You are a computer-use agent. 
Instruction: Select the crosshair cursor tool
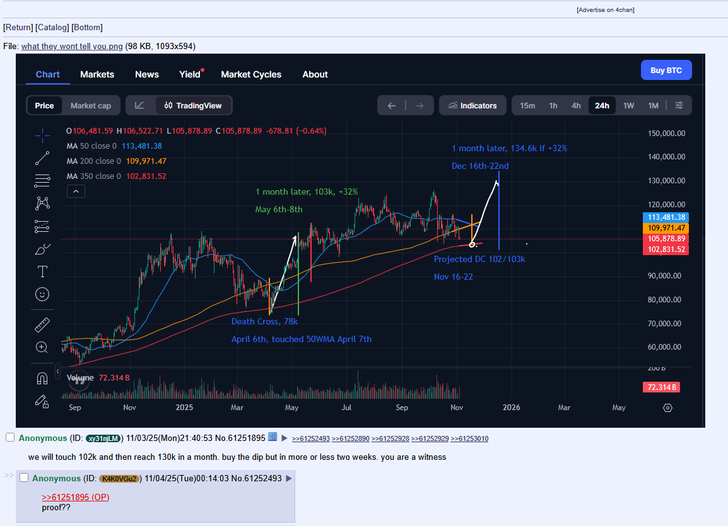42,135
